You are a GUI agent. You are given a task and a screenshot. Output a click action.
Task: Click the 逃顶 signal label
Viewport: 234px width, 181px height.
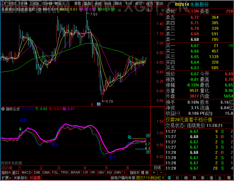pyautogui.click(x=24, y=120)
